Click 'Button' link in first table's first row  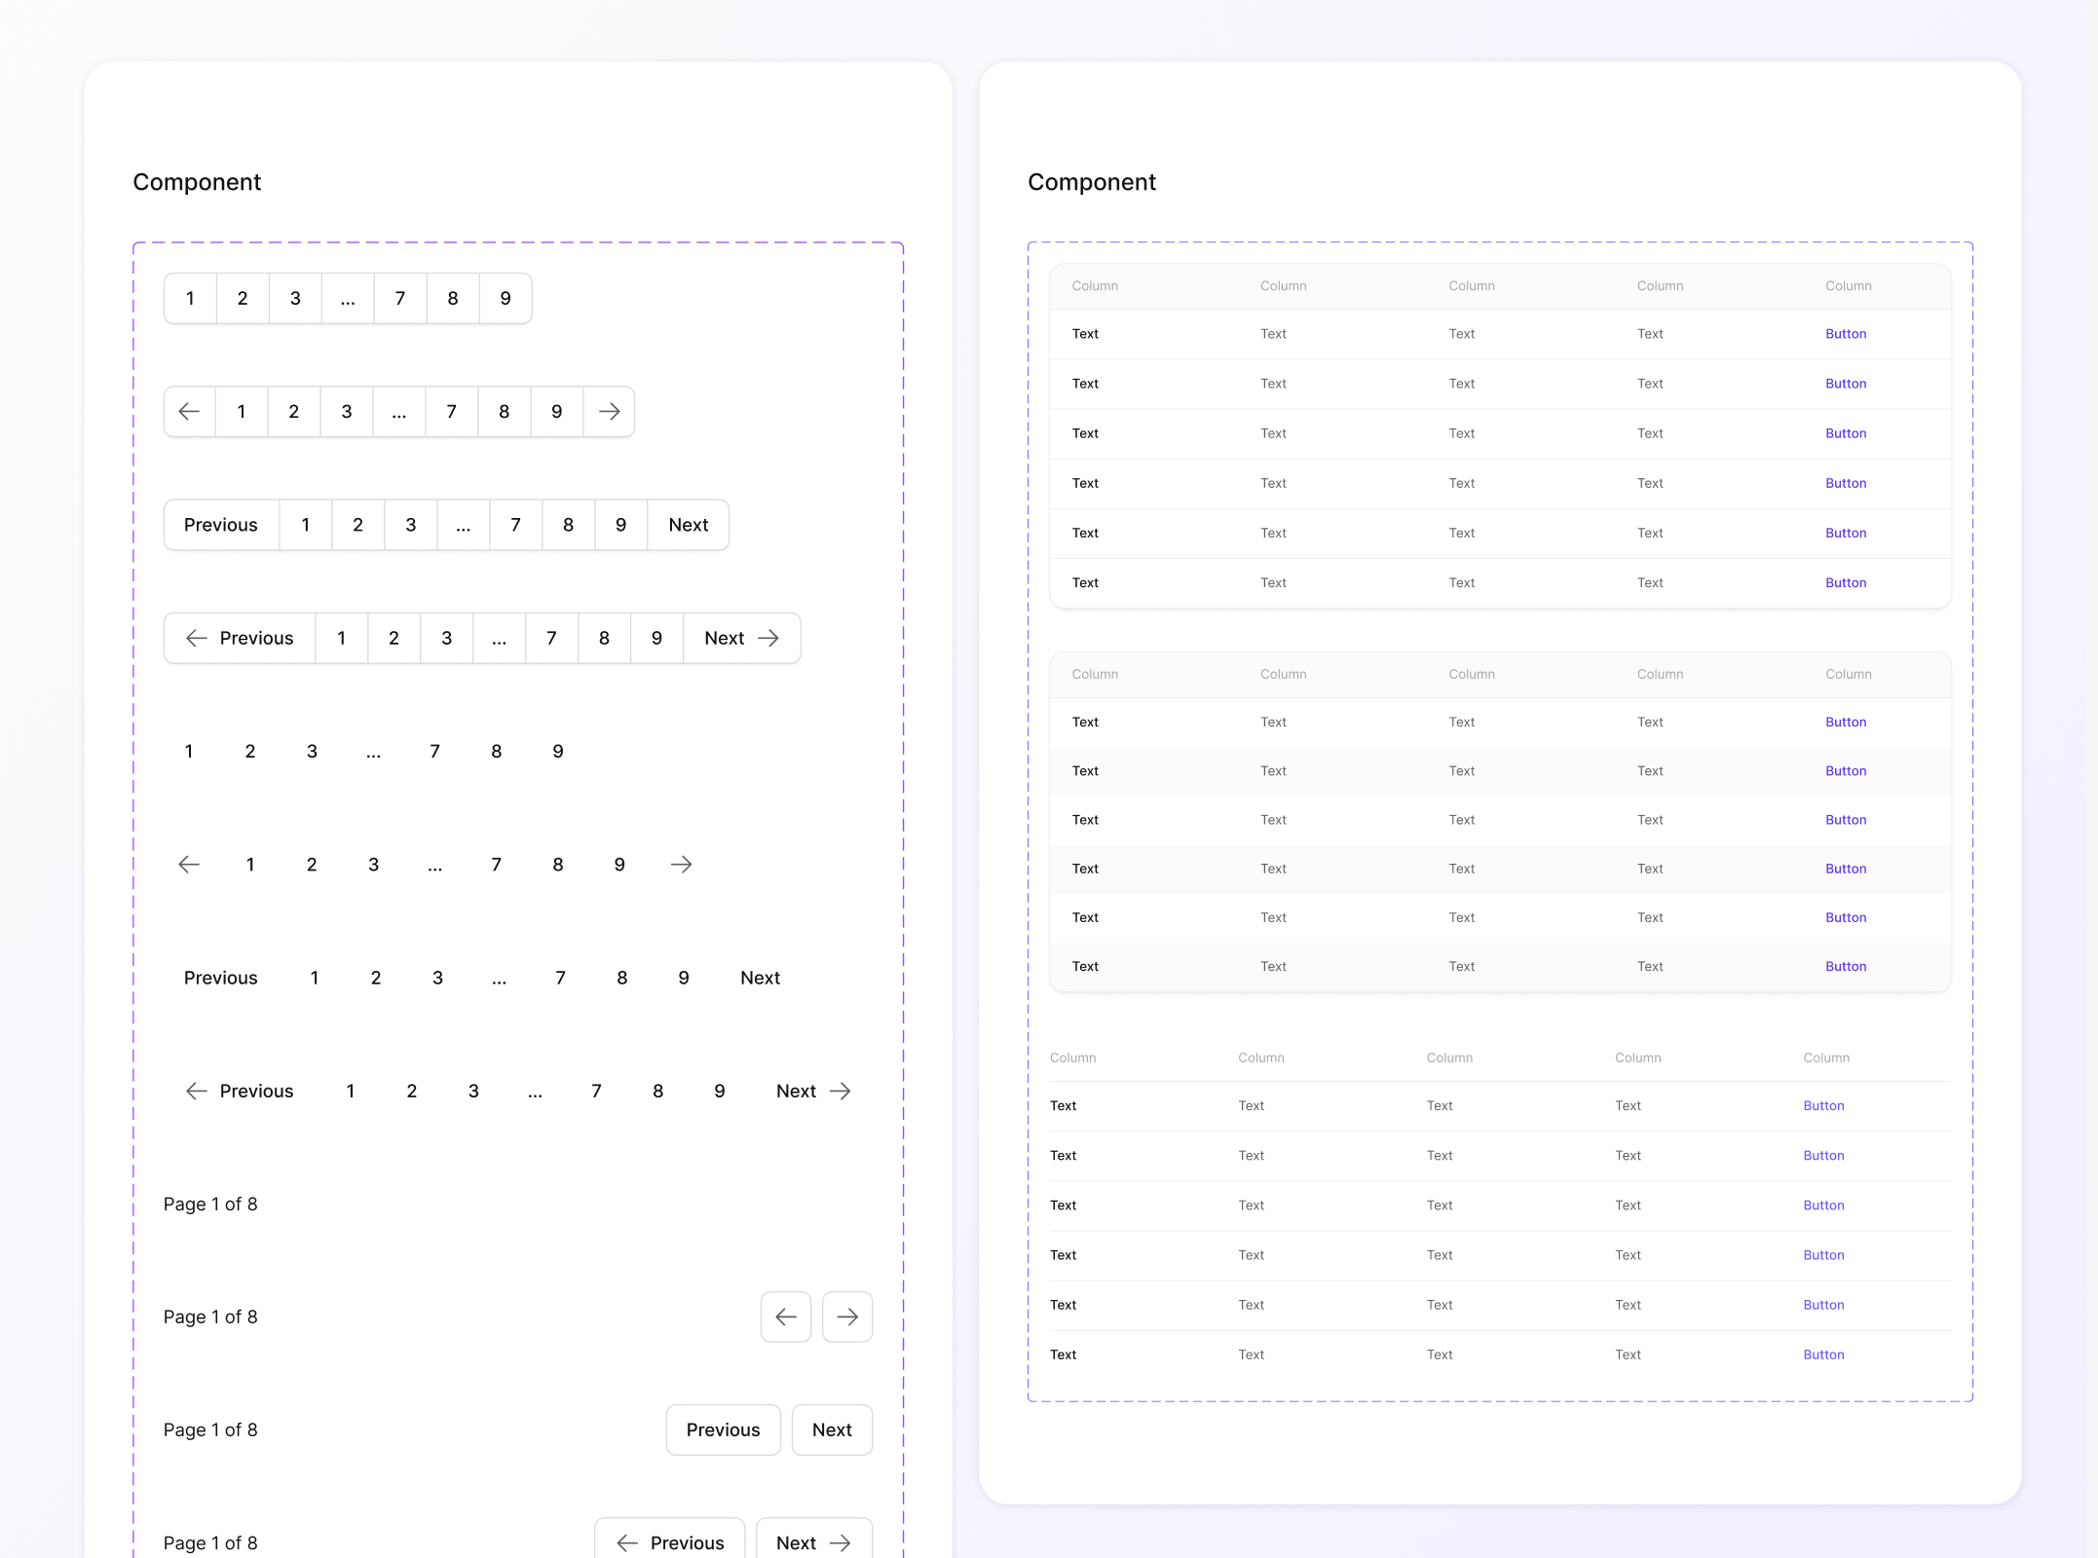point(1845,334)
